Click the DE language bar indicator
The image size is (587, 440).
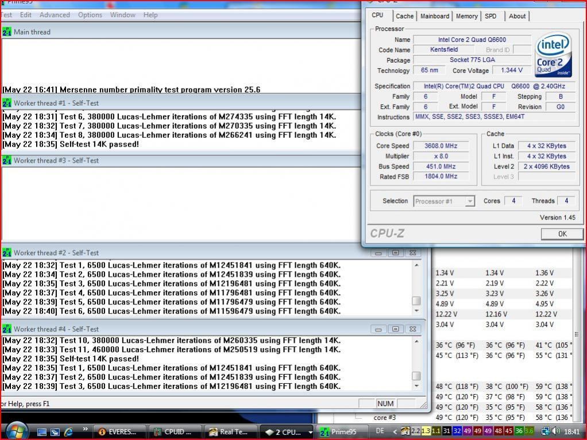[x=380, y=431]
